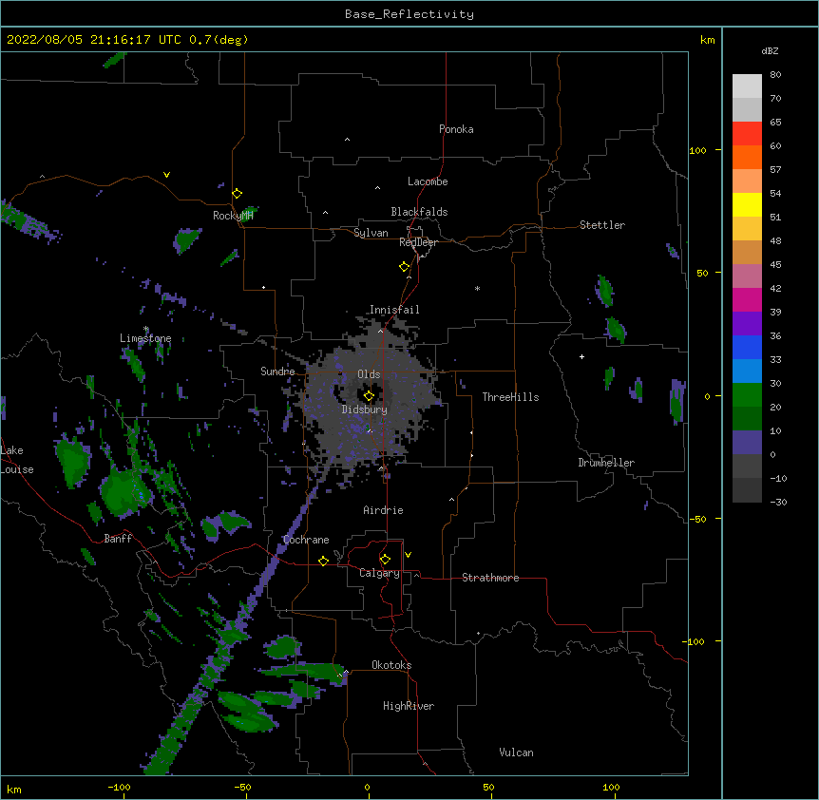Screen dimensions: 819x800
Task: Click the dark gray -10 dBZ legend swatch
Action: click(747, 490)
